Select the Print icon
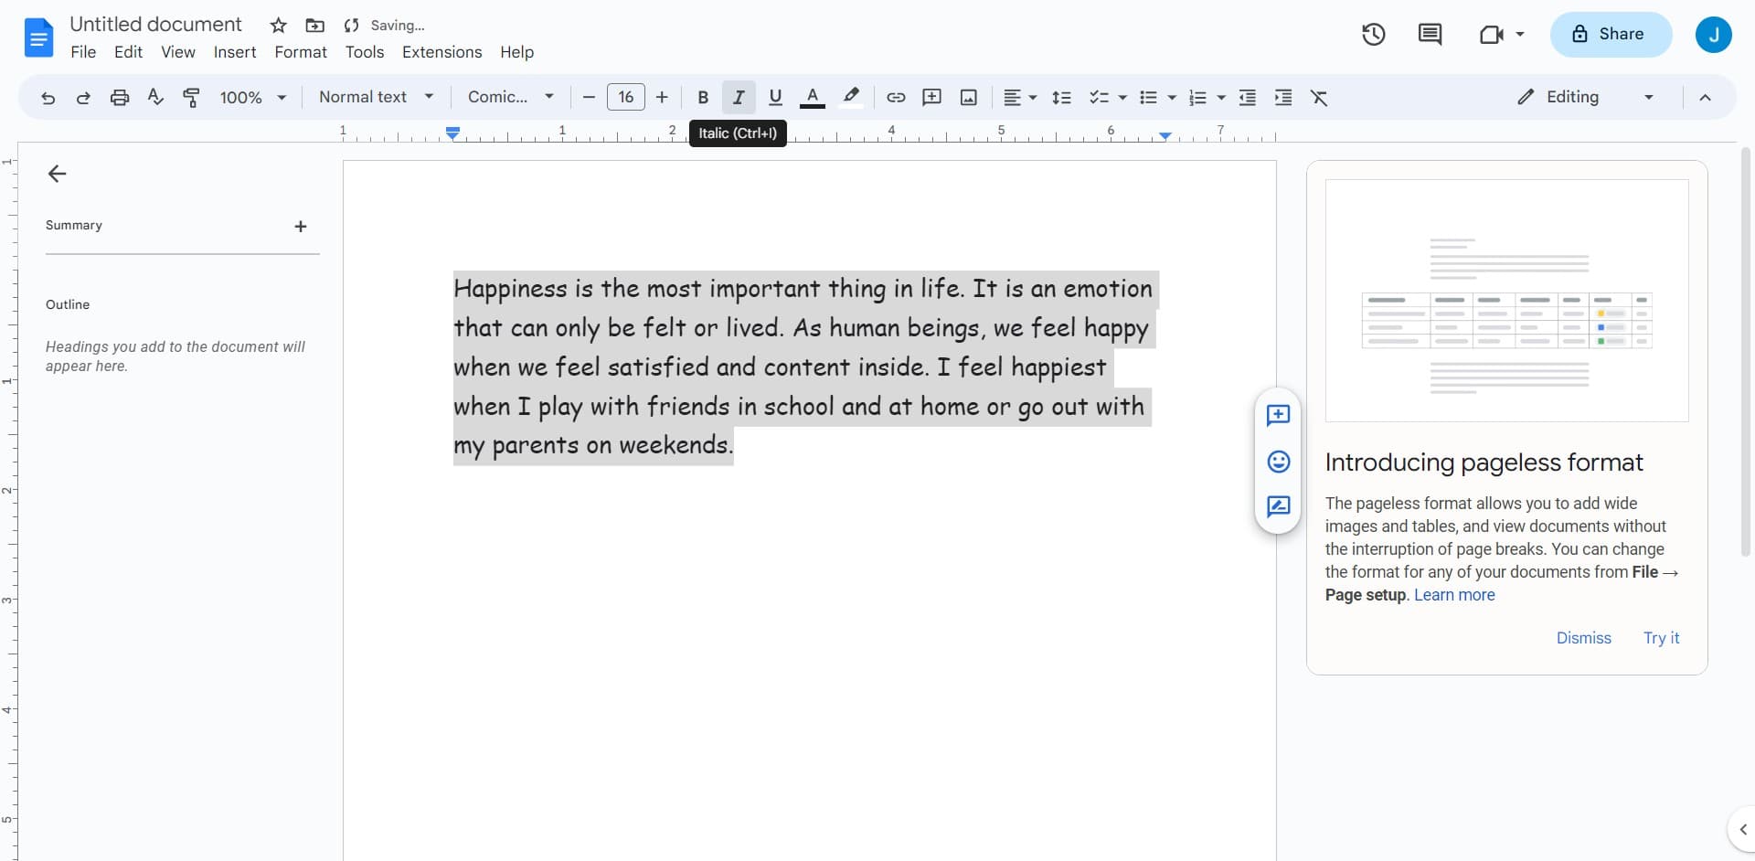 (119, 97)
